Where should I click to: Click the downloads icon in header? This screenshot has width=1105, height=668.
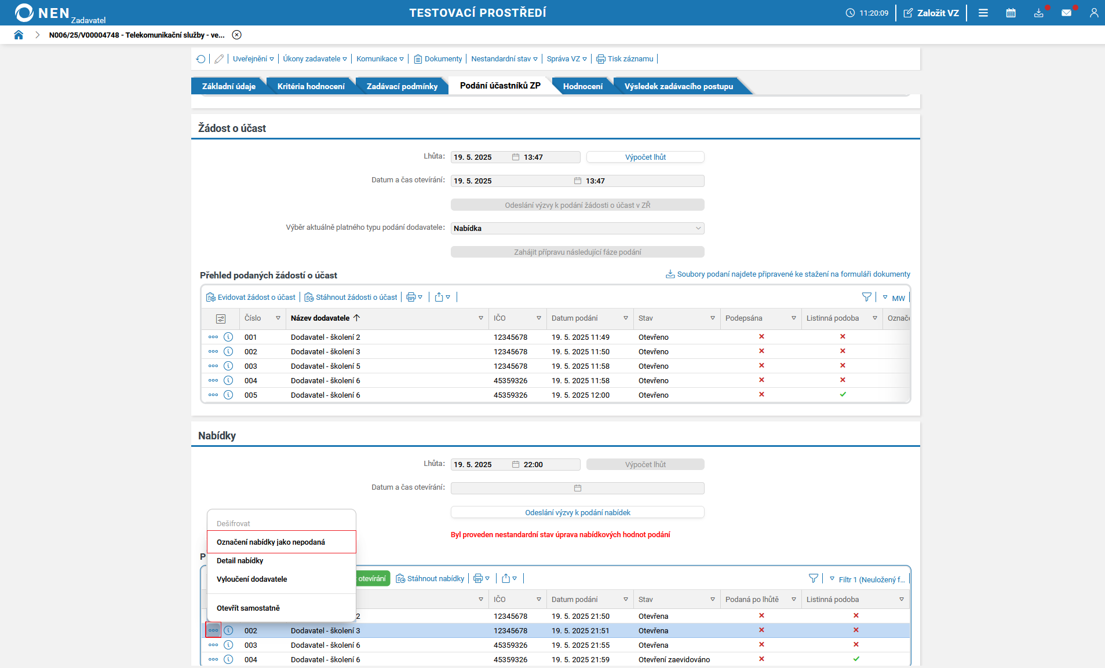(x=1038, y=13)
